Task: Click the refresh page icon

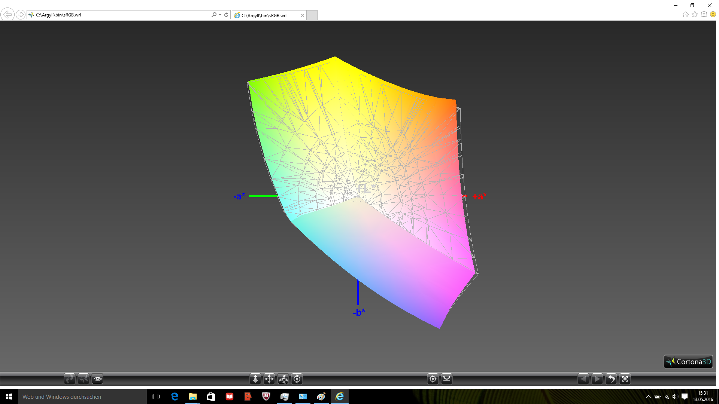Action: click(226, 15)
